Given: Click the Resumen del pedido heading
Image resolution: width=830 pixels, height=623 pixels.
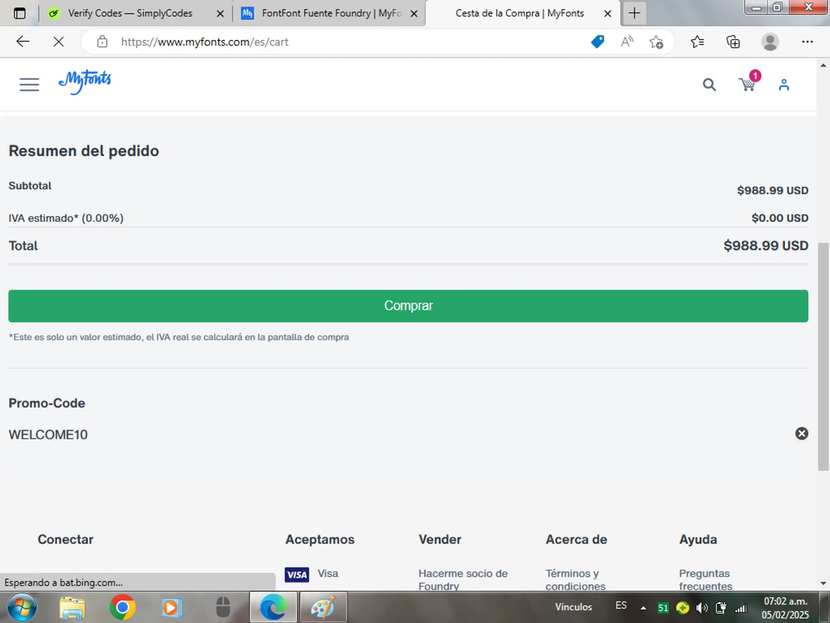Looking at the screenshot, I should (x=84, y=151).
